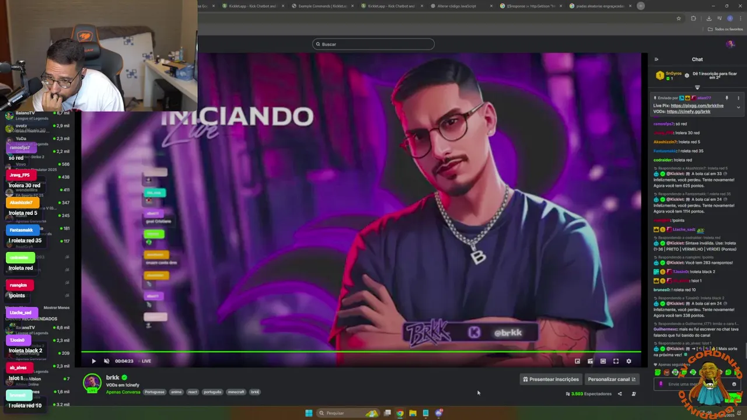Select the brkk tag
The image size is (747, 420).
coord(255,392)
